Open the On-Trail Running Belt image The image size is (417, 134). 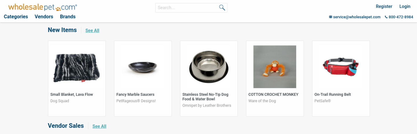[x=341, y=67]
